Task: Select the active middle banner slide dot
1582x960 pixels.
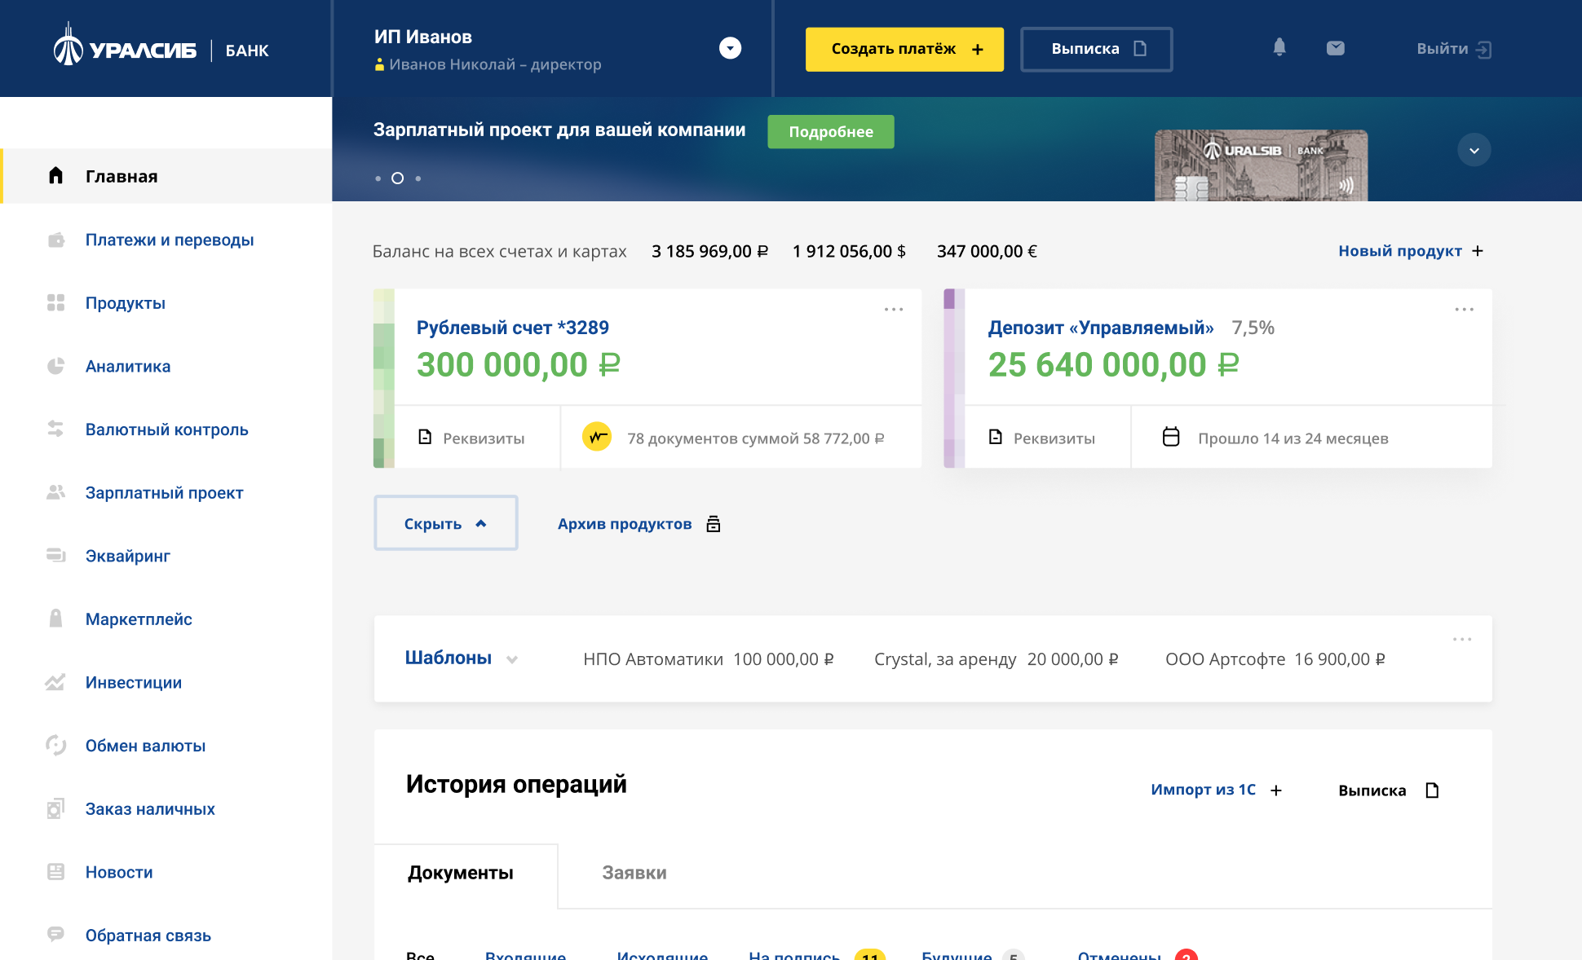Action: (397, 178)
